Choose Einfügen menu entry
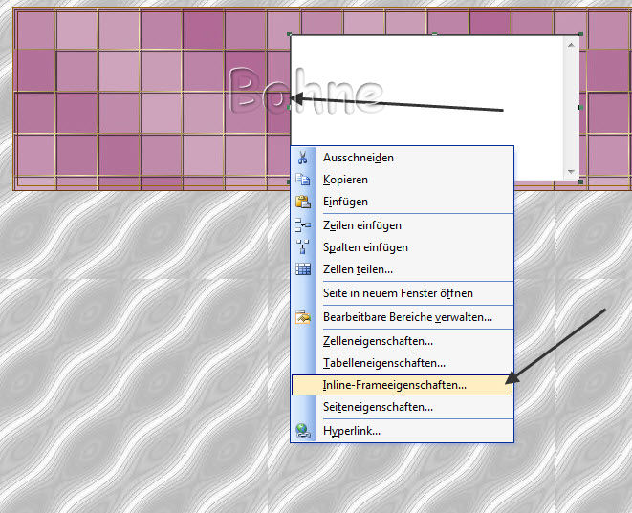Image resolution: width=632 pixels, height=513 pixels. 403,202
